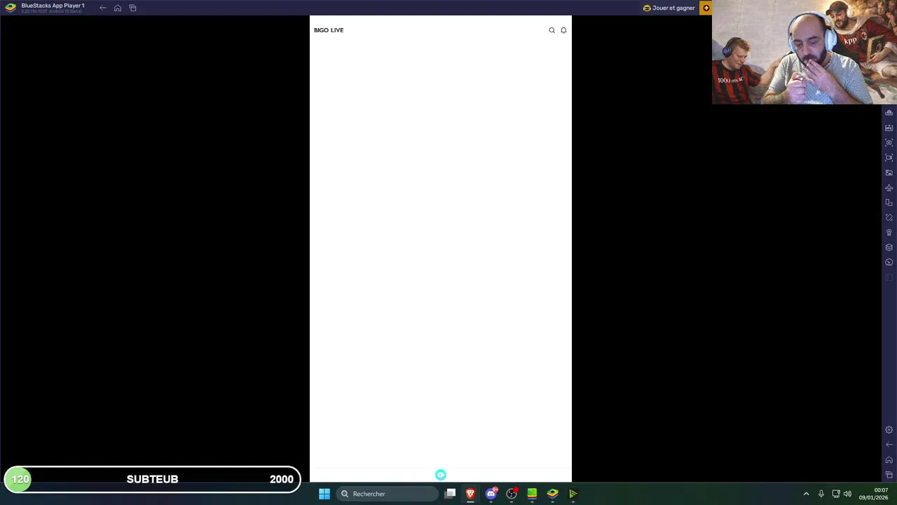Screen dimensions: 897x505
Task: Take a screenshot via sidebar icon
Action: 889,142
